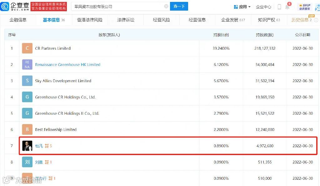Open 包凡 shareholder link
320x186 pixels.
39,146
